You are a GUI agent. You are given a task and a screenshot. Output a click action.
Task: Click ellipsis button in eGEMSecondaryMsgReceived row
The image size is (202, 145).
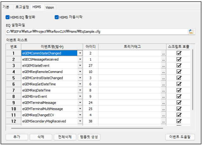coord(163,121)
